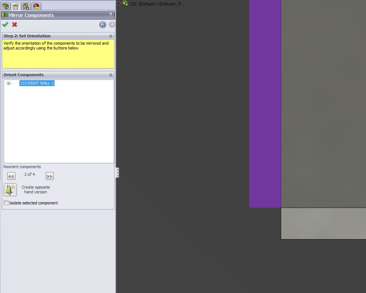Select the purple wall face in viewport
This screenshot has width=366, height=293.
click(265, 103)
